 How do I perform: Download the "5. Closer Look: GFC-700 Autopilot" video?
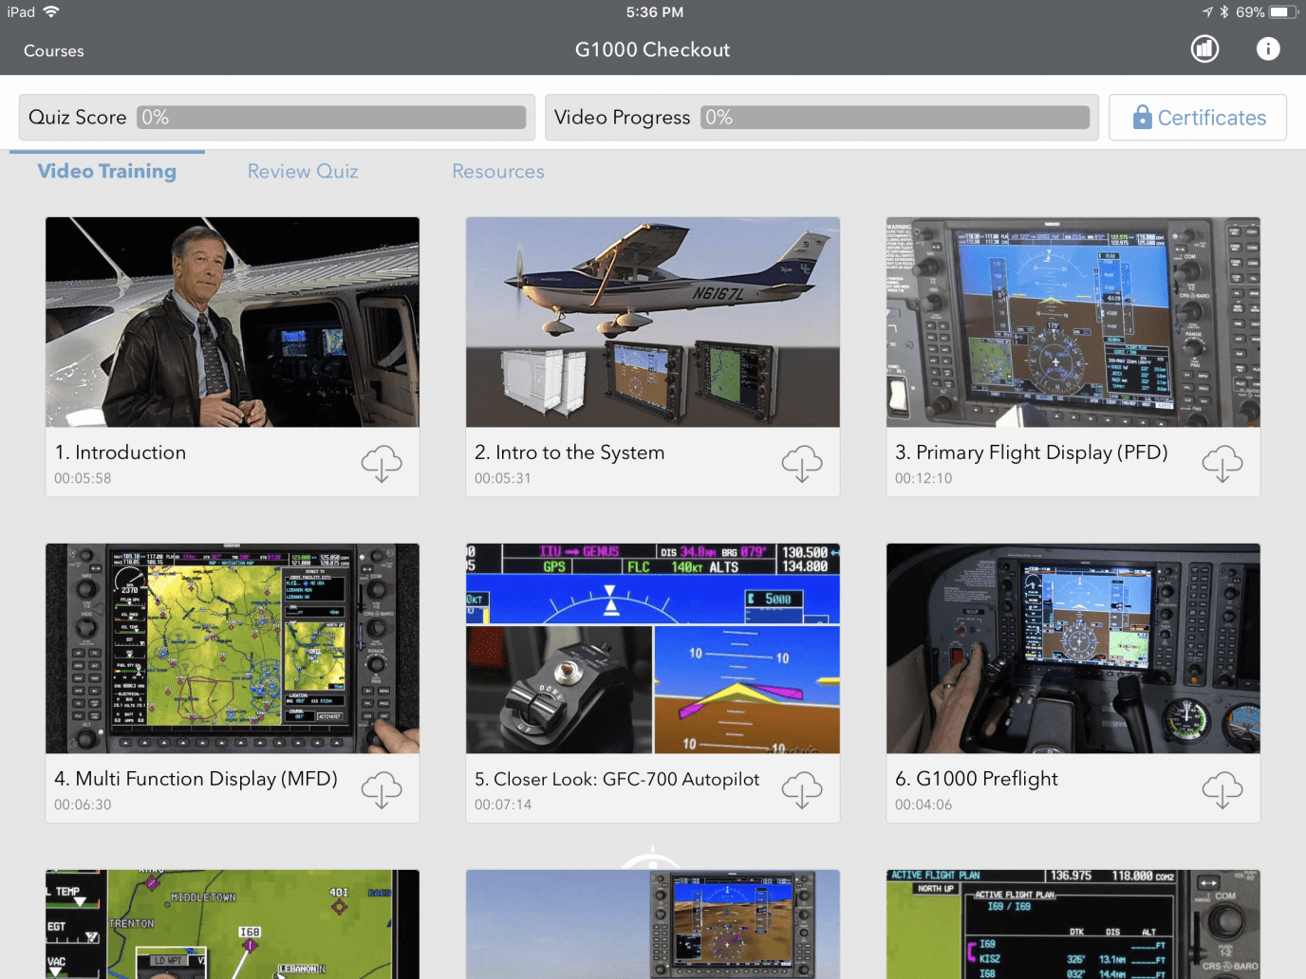click(802, 789)
